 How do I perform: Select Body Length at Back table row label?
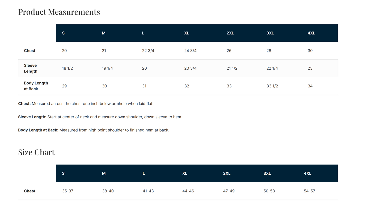pyautogui.click(x=36, y=86)
